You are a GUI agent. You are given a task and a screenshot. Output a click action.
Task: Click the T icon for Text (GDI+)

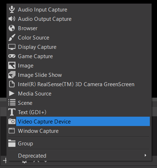tap(12, 112)
